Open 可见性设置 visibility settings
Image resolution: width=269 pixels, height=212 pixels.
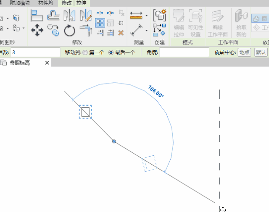coord(195,23)
